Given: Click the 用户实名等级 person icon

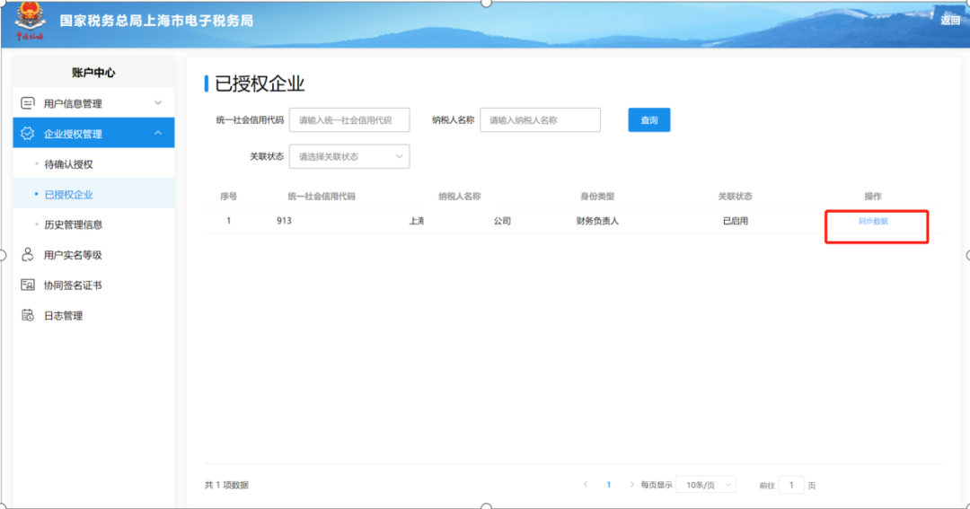Looking at the screenshot, I should coord(27,254).
